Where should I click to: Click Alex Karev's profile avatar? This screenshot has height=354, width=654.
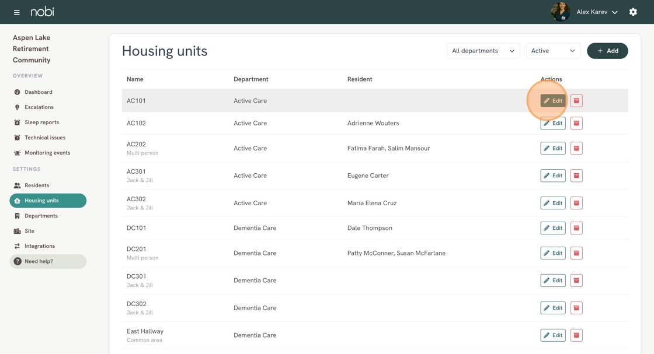[x=560, y=12]
